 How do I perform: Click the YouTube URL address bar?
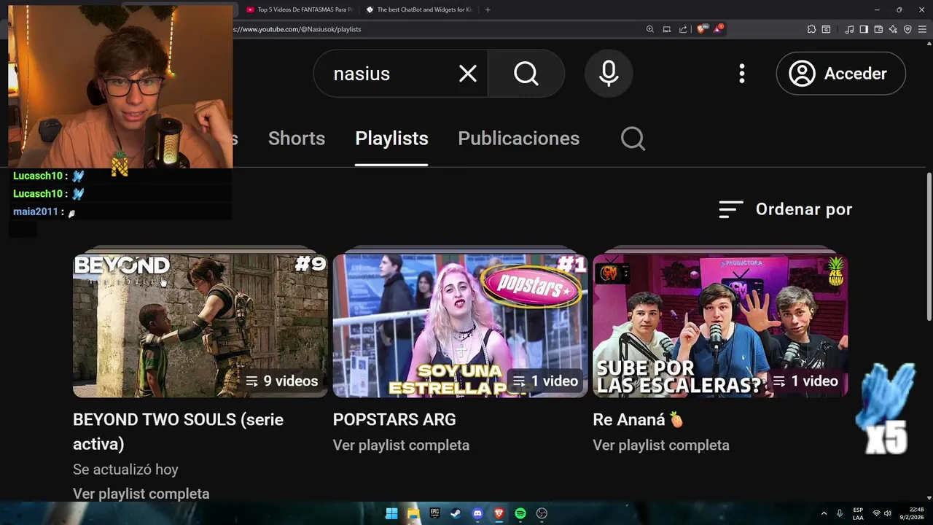437,29
